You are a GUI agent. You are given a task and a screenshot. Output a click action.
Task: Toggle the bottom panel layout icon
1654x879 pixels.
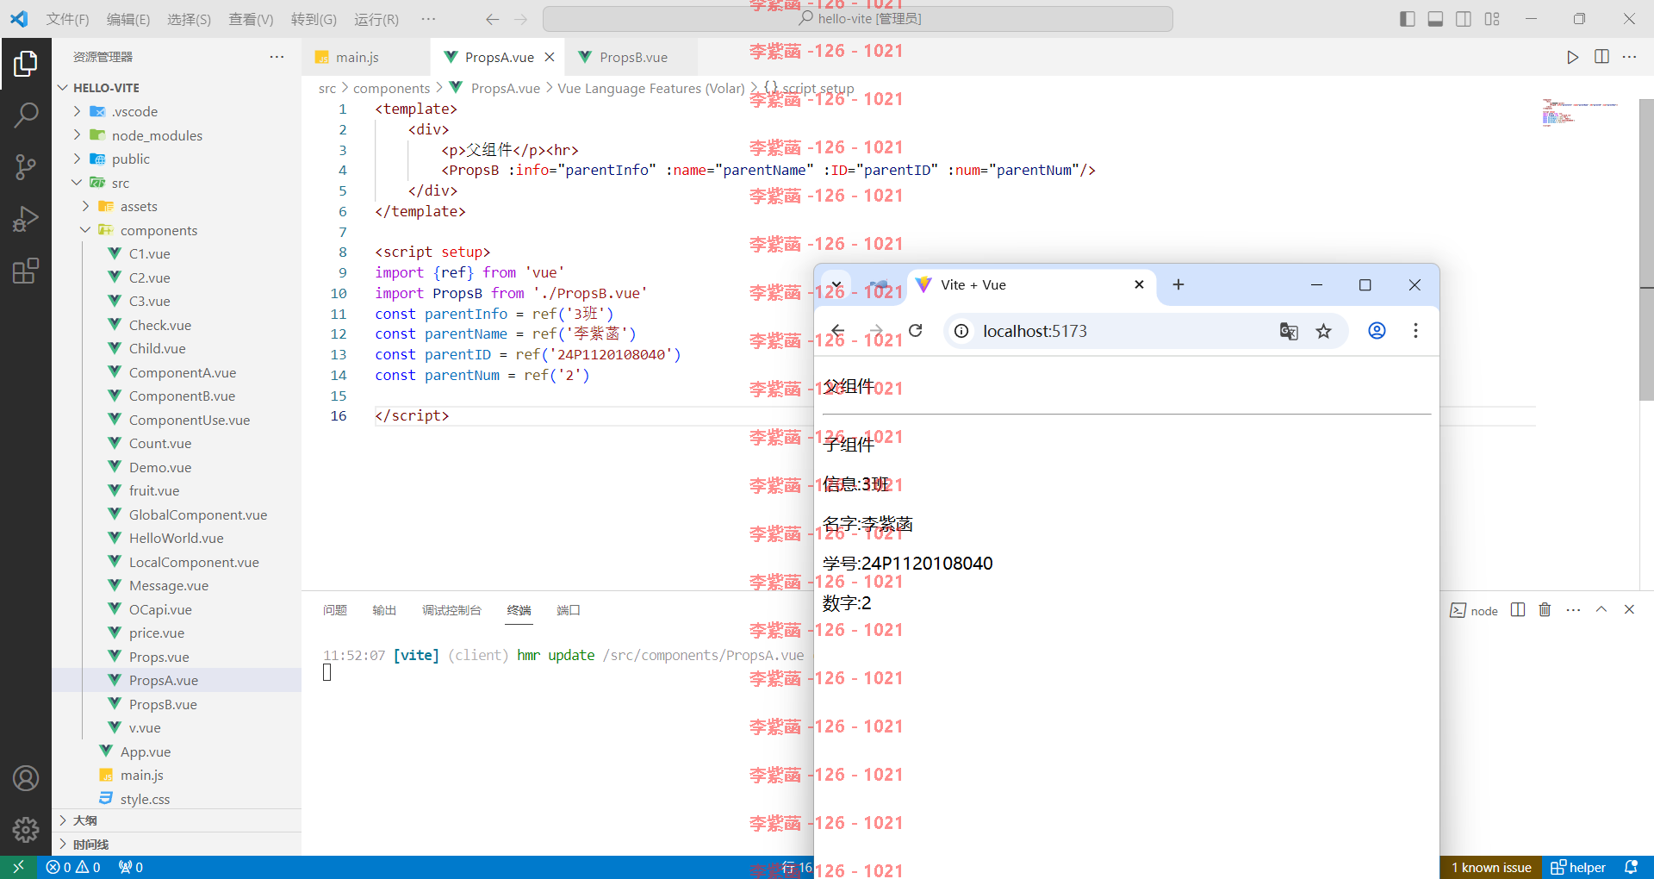pos(1435,19)
